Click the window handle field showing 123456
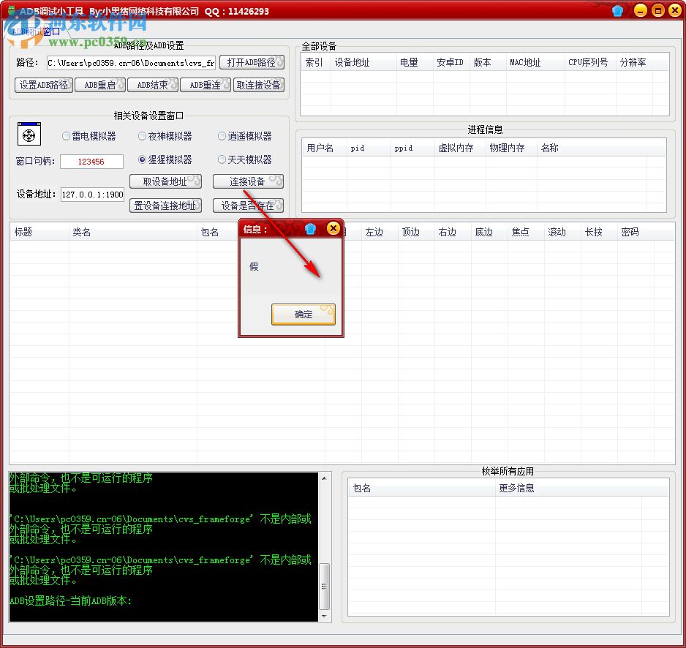Viewport: 686px width, 648px height. tap(91, 161)
